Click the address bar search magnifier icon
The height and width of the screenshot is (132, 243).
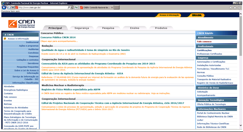69,7
